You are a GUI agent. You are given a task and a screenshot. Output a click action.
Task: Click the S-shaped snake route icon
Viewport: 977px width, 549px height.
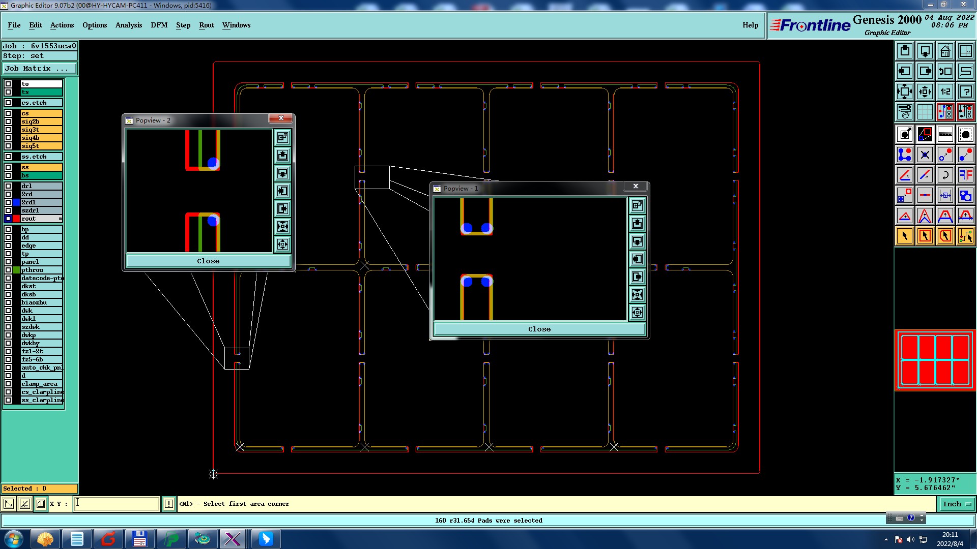pos(965,71)
